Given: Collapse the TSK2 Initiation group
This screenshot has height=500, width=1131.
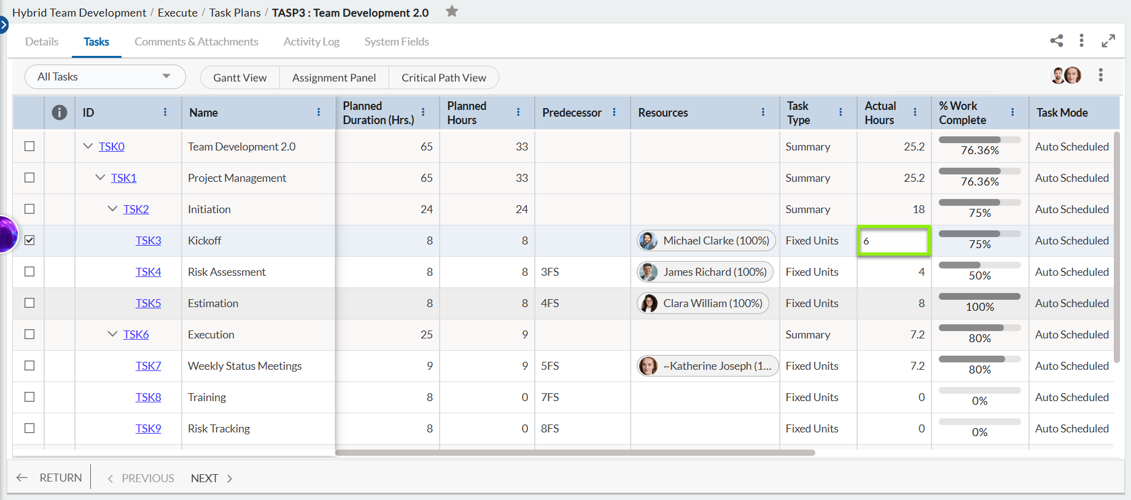Looking at the screenshot, I should tap(112, 209).
